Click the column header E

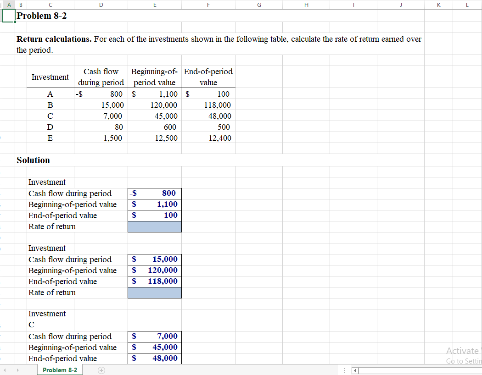155,5
